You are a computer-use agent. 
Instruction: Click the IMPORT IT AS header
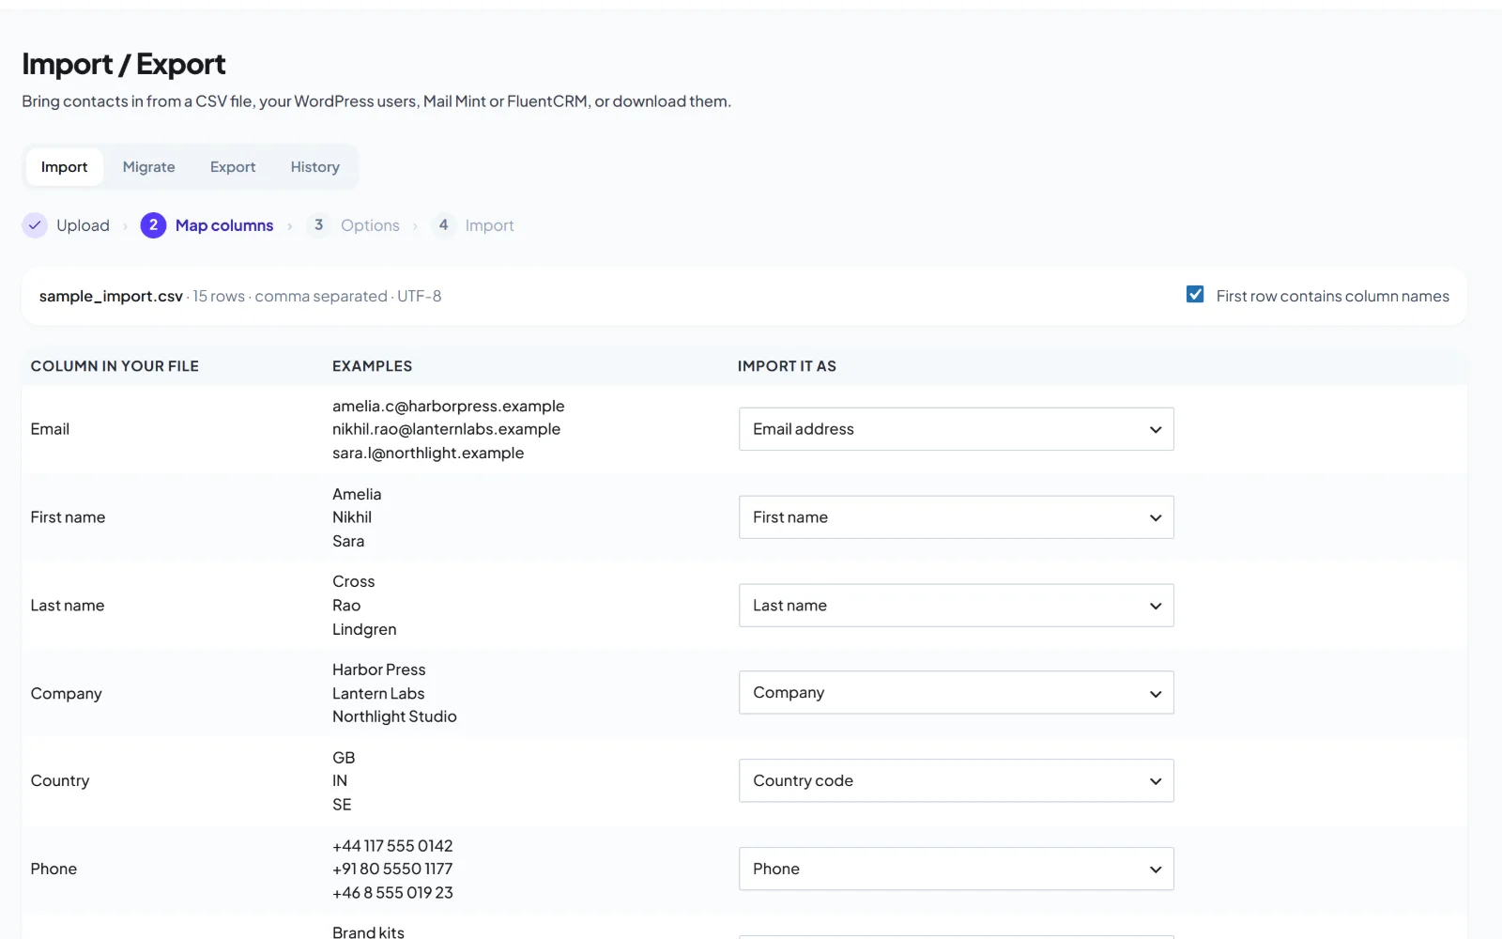787,366
